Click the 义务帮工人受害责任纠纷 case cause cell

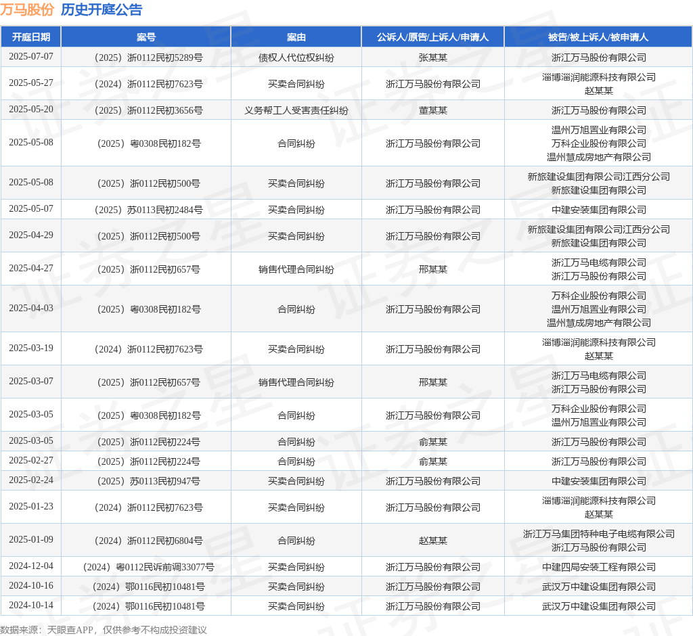pyautogui.click(x=296, y=110)
